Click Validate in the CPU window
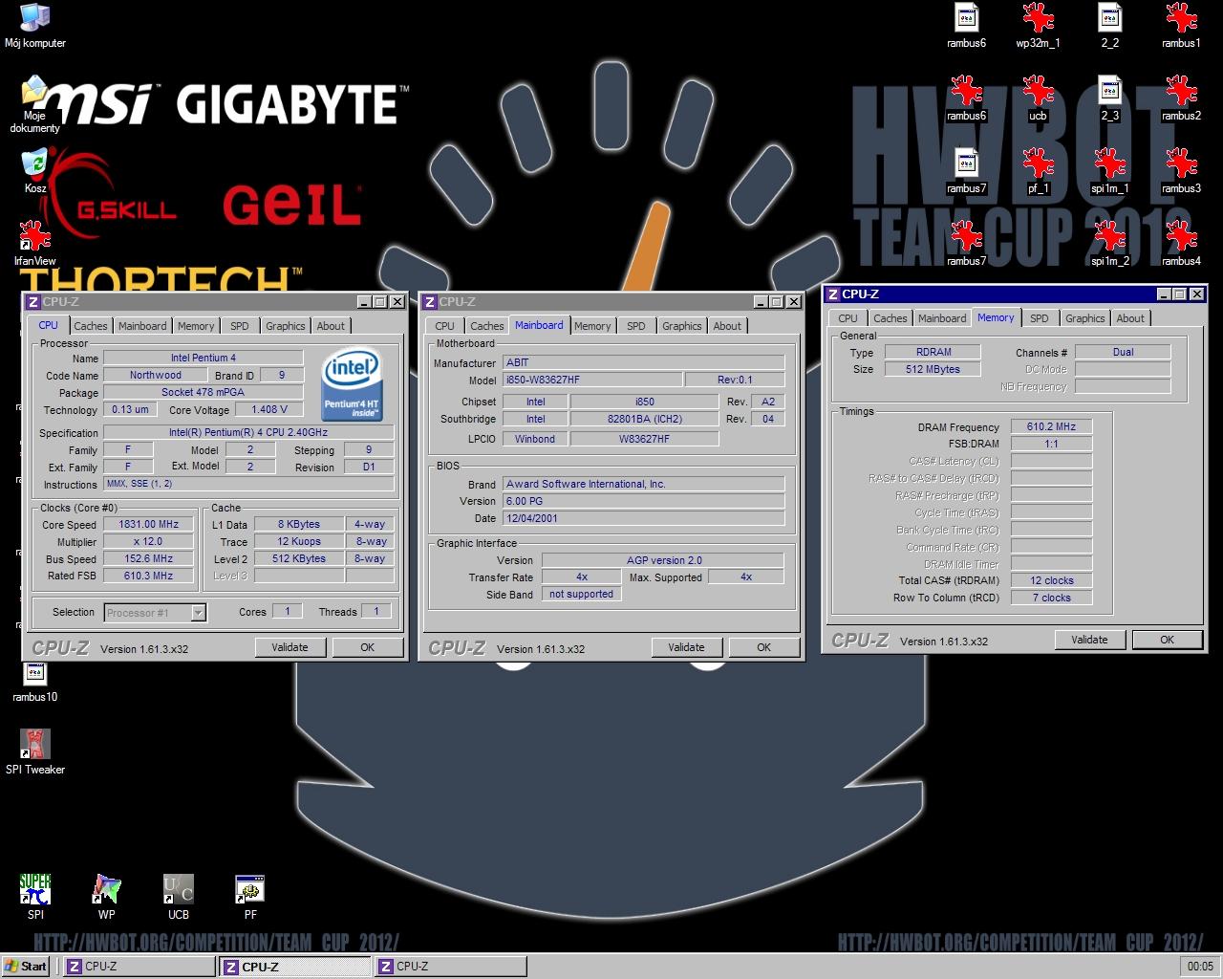Screen dimensions: 1223x979 coord(290,647)
